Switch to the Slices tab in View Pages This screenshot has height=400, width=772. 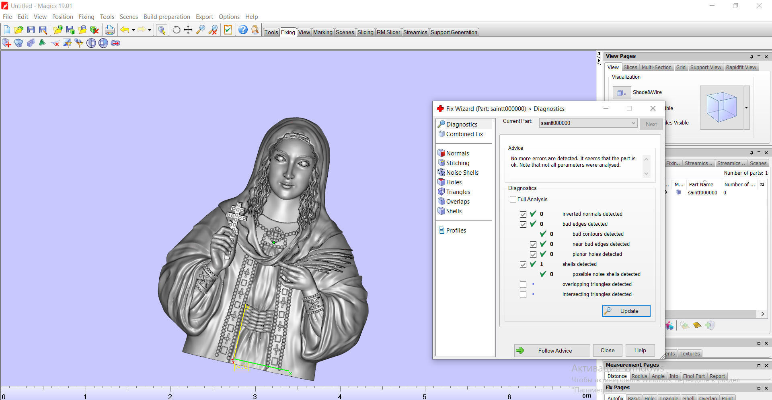click(630, 67)
